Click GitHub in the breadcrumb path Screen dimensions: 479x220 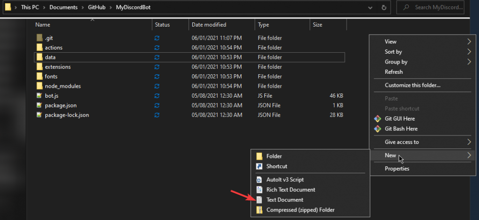click(97, 8)
